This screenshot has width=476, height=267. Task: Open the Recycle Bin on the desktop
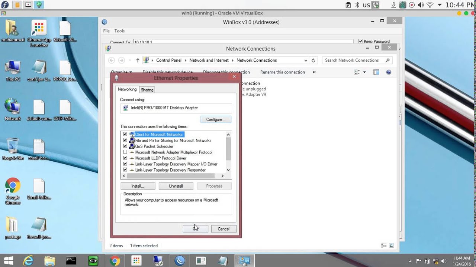click(13, 149)
